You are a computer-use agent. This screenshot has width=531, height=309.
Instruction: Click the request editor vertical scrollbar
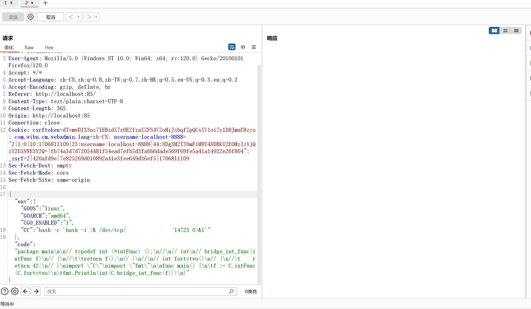click(259, 174)
